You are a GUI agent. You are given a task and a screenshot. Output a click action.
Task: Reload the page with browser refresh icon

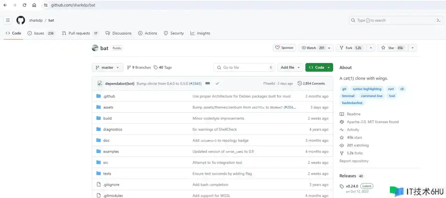pos(24,5)
